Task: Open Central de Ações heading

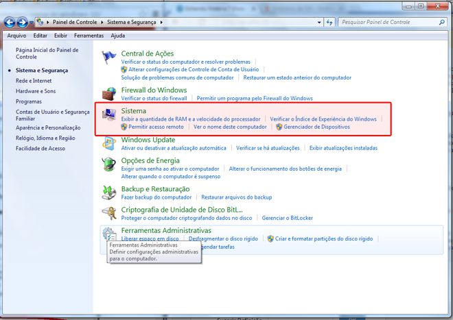Action: point(148,53)
